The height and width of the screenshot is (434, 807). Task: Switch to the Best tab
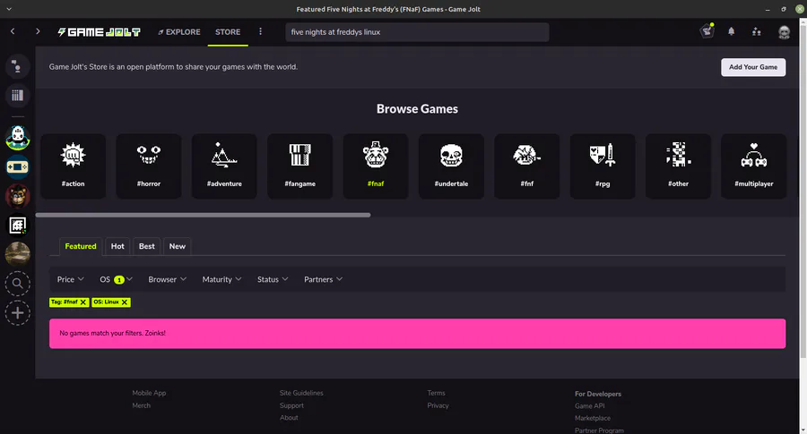[x=147, y=247]
